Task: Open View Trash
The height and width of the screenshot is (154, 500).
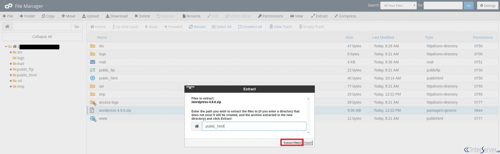Action: coord(281,27)
